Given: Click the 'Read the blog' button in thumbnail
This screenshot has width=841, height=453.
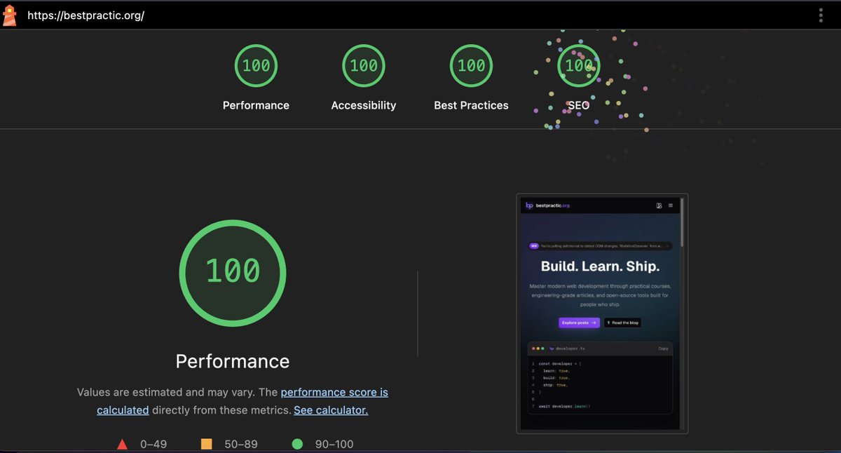Looking at the screenshot, I should [623, 323].
